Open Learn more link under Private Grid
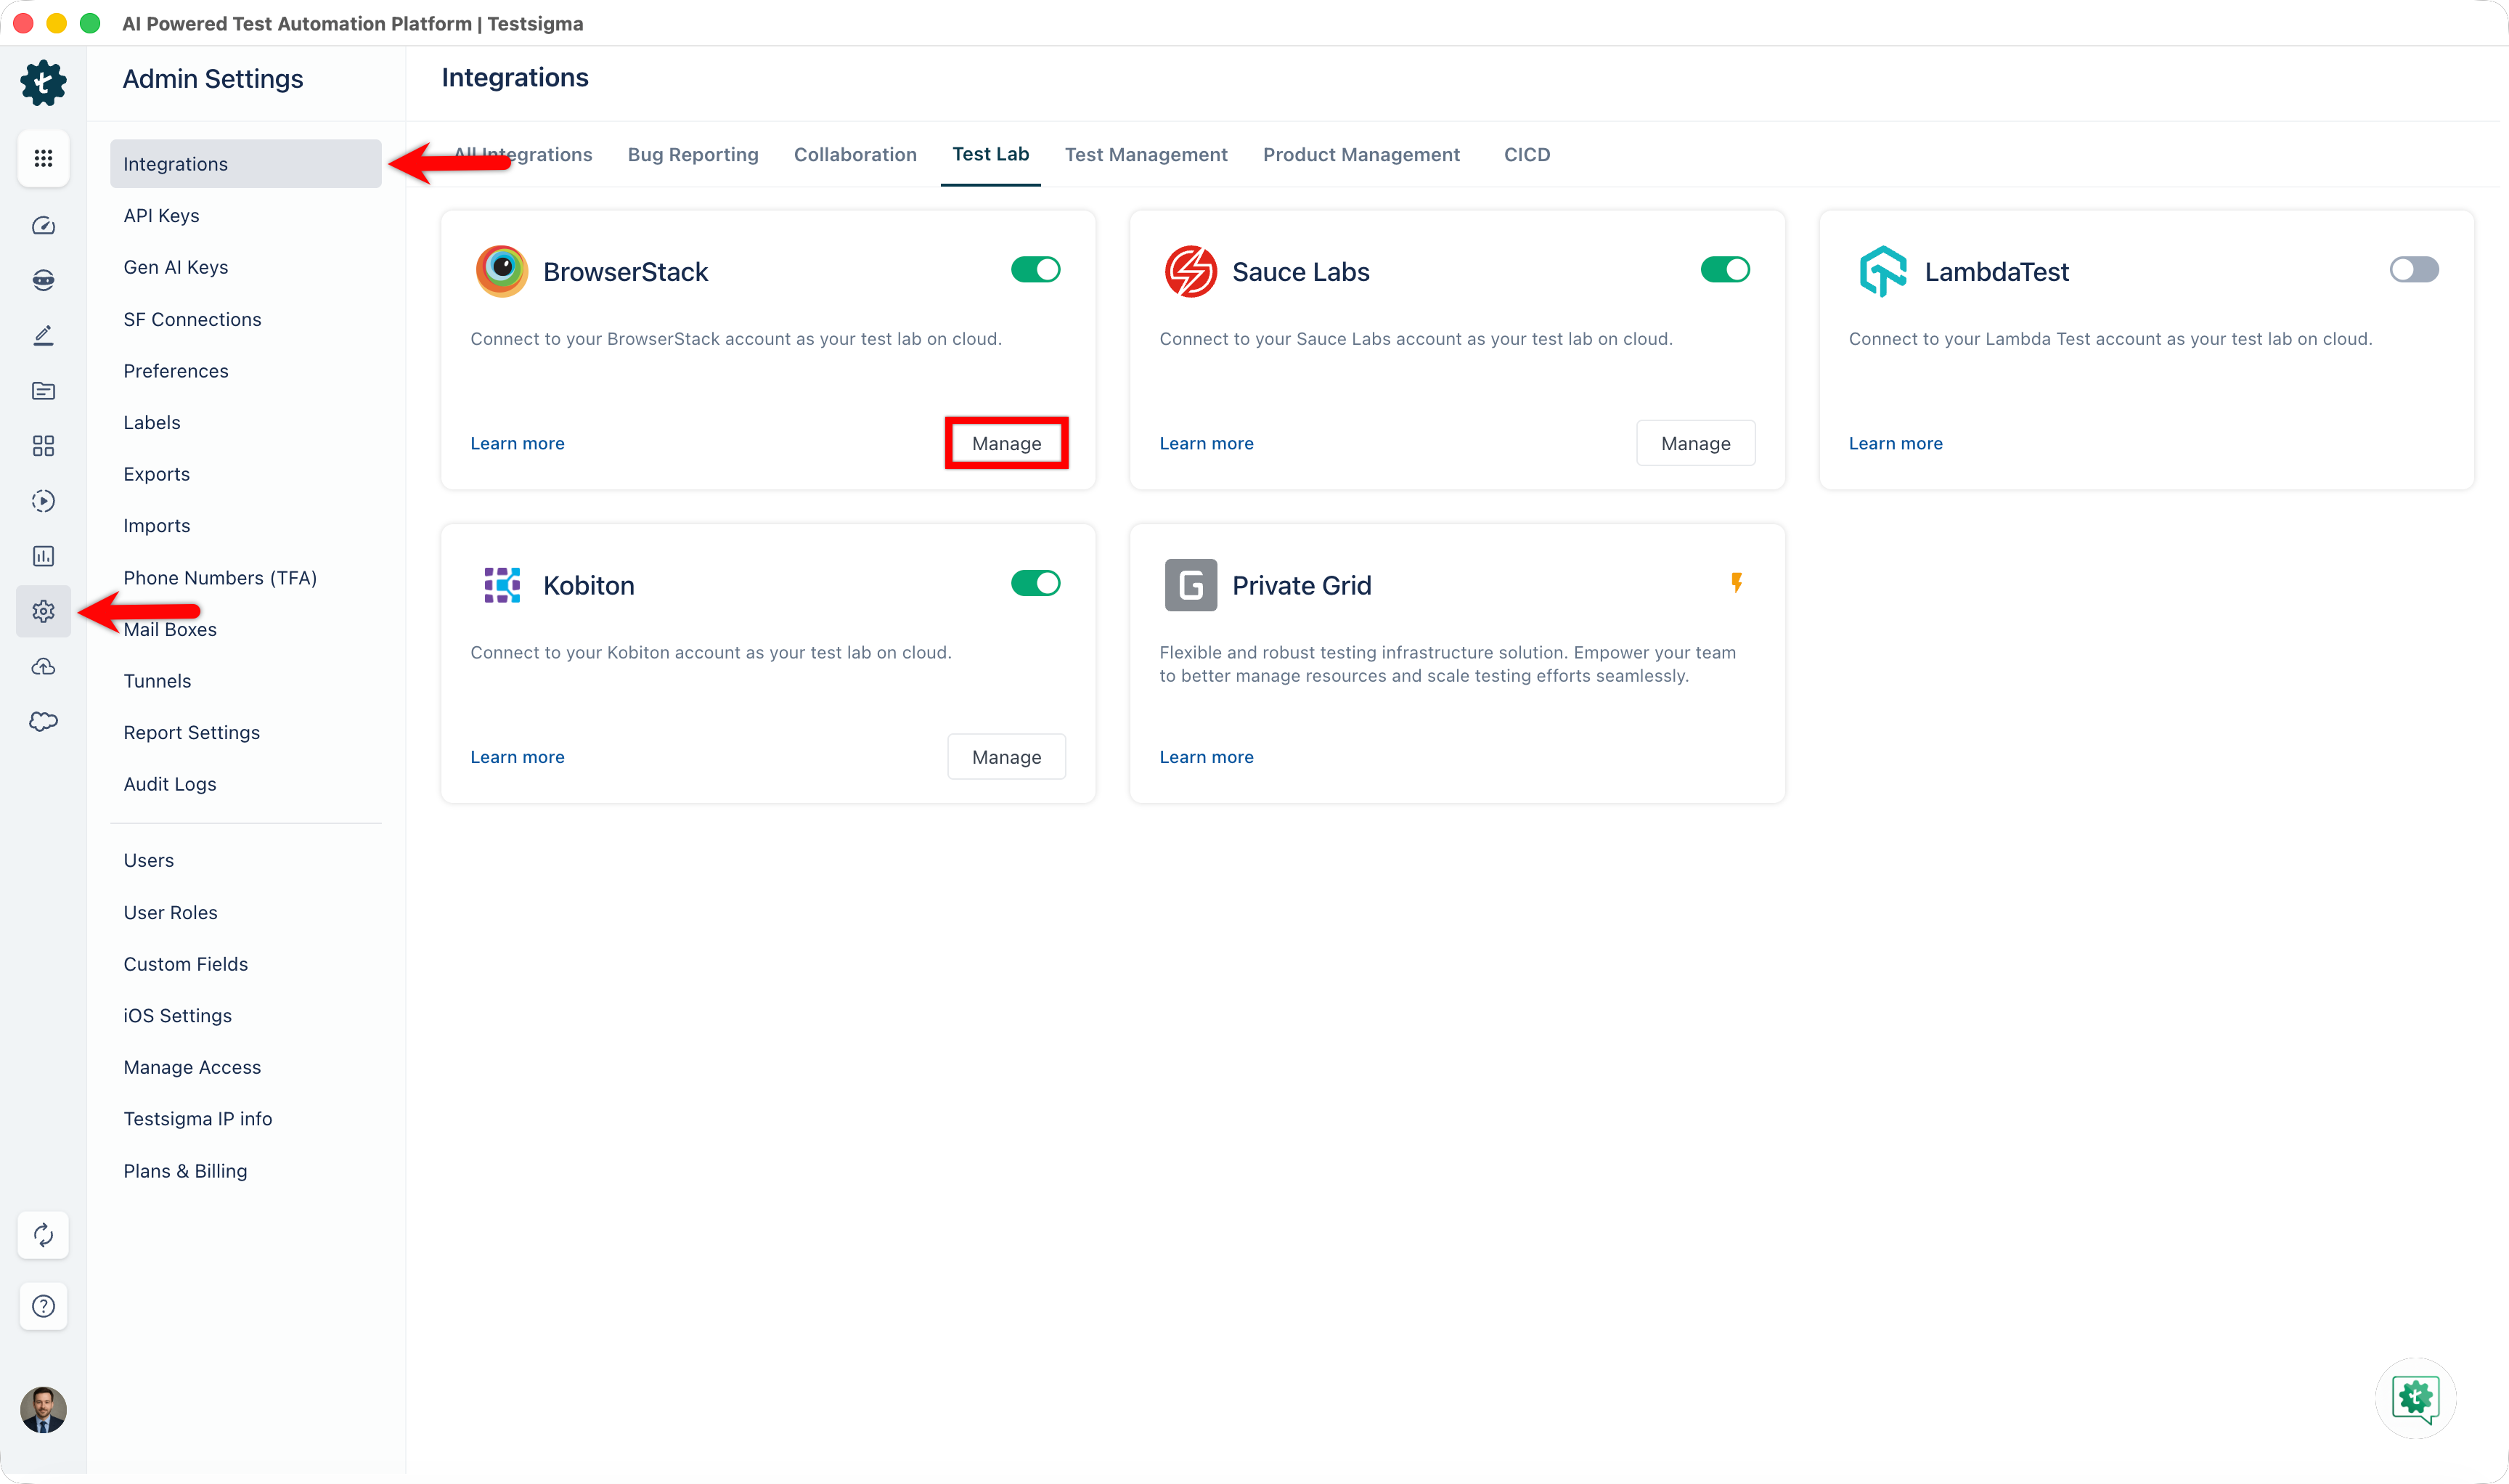Screen dimensions: 2509x1484 pyautogui.click(x=1206, y=757)
